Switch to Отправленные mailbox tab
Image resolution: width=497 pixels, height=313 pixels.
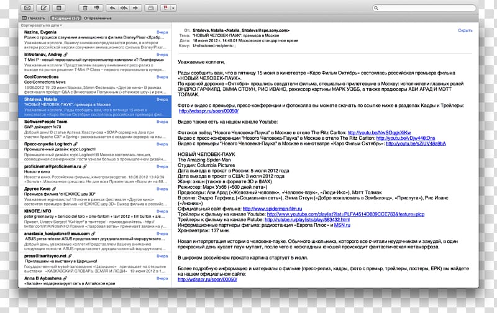coord(98,18)
